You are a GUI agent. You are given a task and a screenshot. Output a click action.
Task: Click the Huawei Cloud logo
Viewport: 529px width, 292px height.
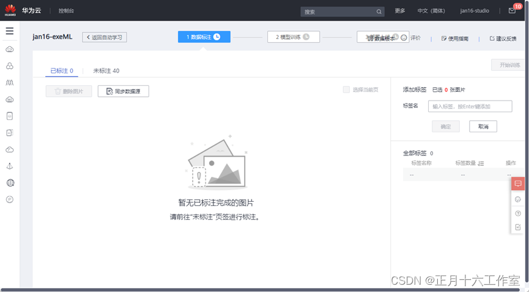10,10
